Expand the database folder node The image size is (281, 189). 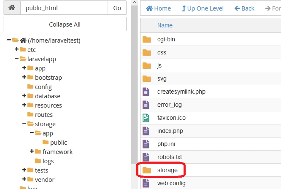[x=24, y=95]
